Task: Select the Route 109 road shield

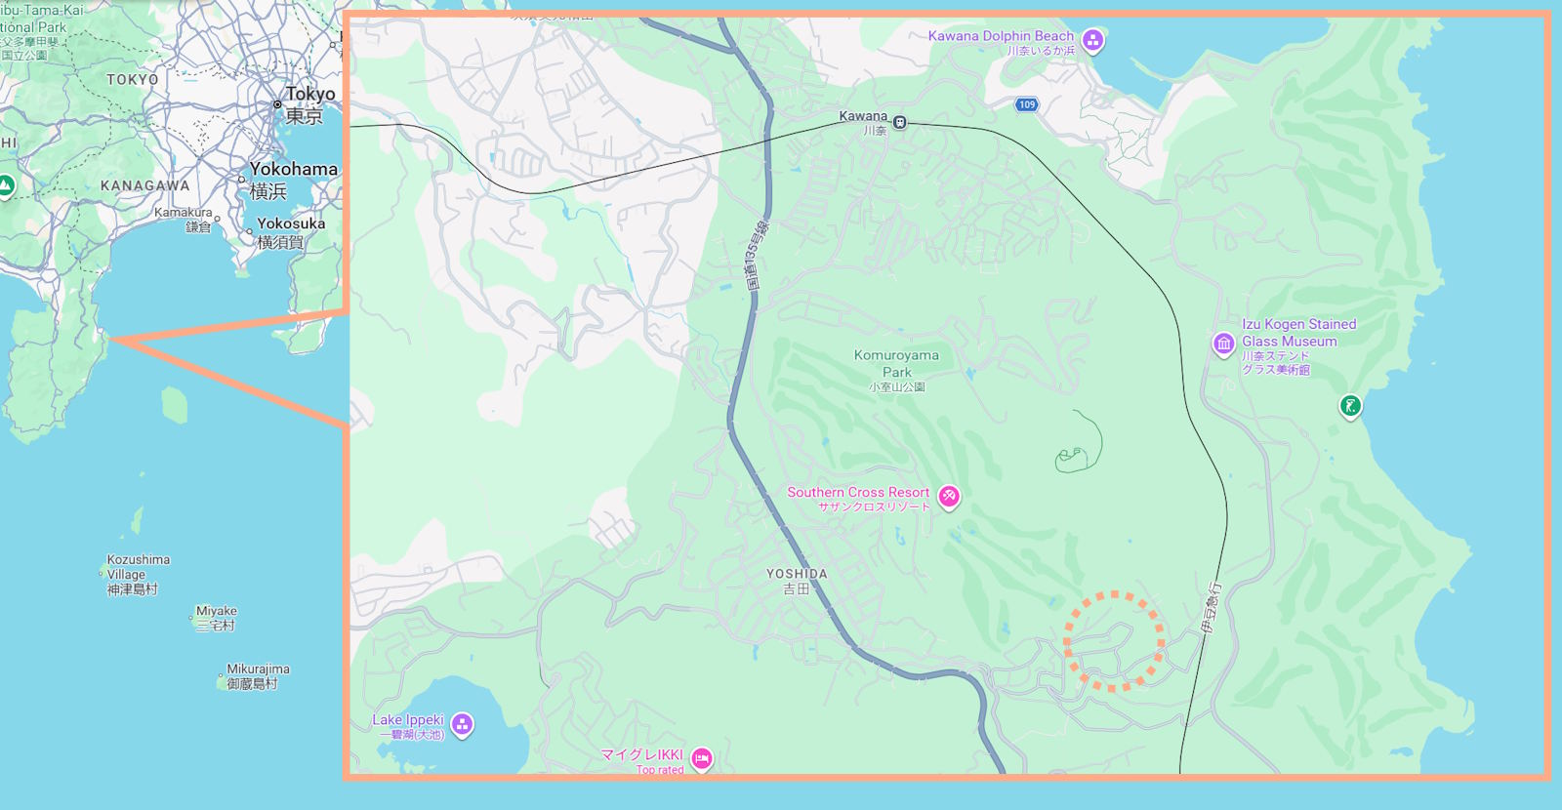Action: (1026, 104)
